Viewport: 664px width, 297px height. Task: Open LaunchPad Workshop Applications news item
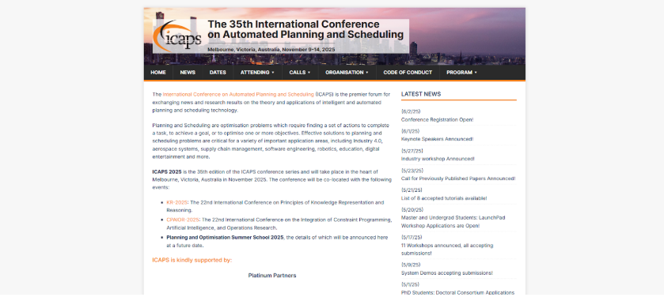pos(453,222)
